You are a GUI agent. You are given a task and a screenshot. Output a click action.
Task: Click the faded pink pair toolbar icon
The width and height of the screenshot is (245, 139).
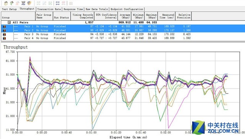[63, 3]
